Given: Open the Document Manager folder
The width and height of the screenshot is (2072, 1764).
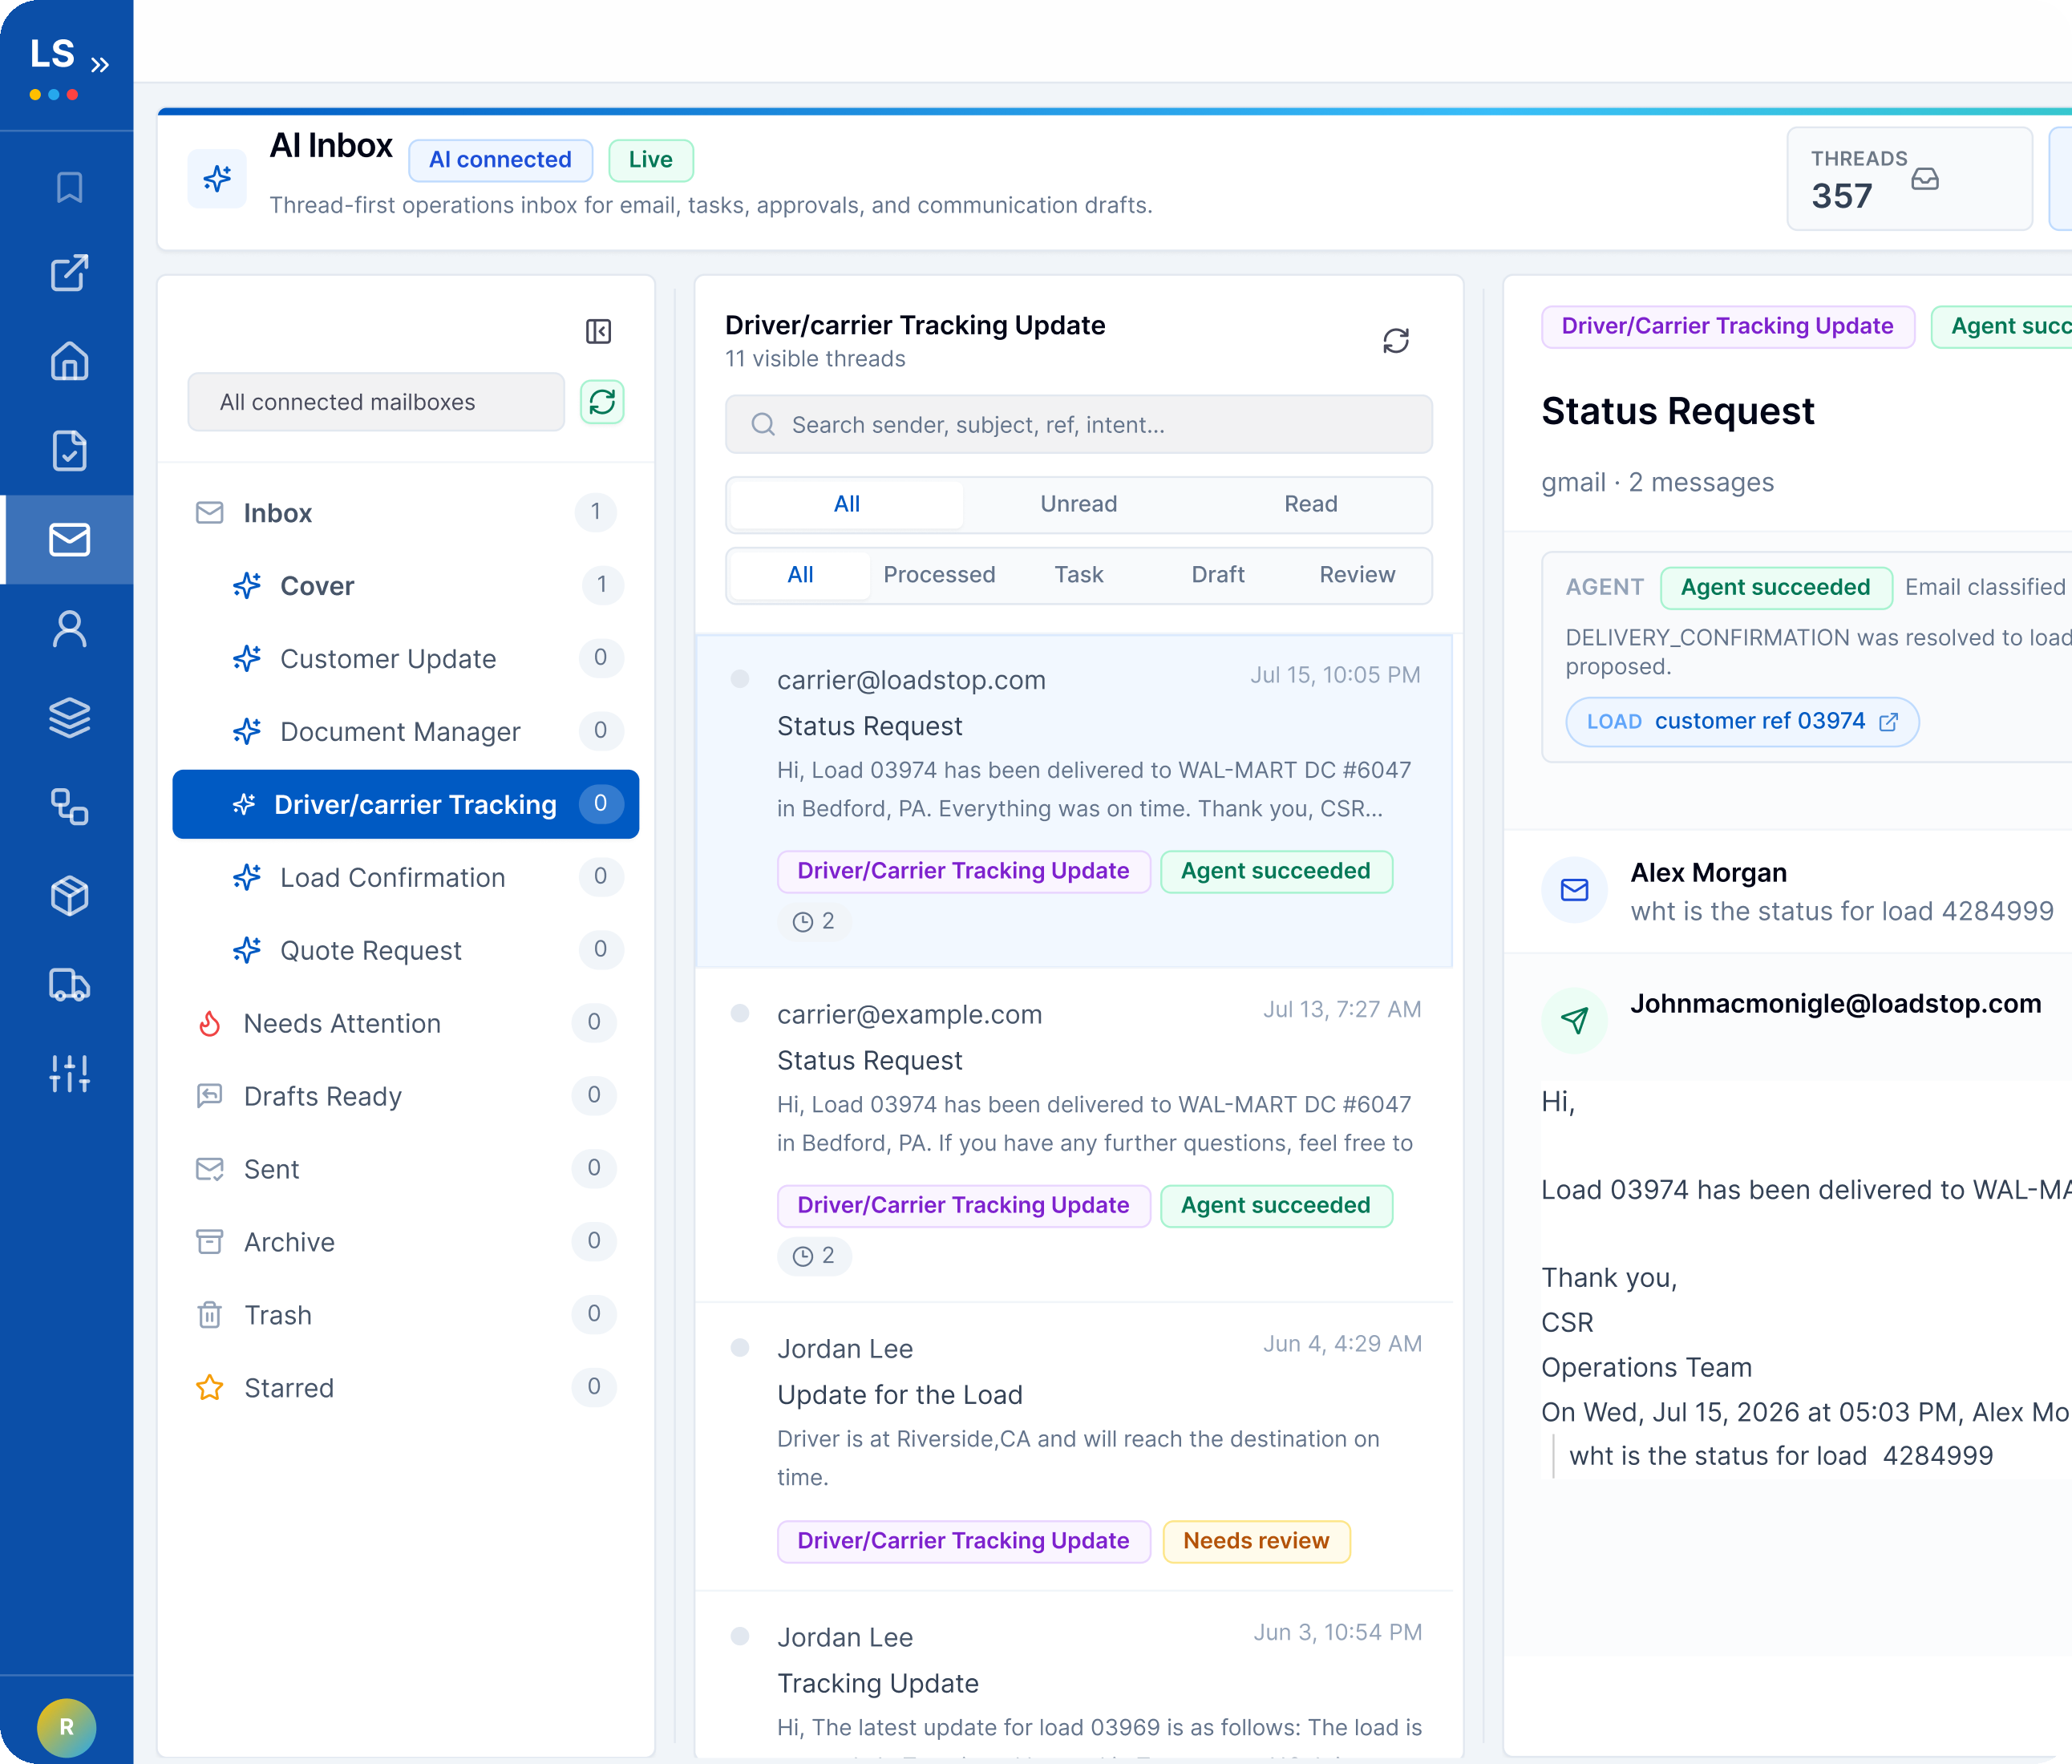Looking at the screenshot, I should (405, 731).
